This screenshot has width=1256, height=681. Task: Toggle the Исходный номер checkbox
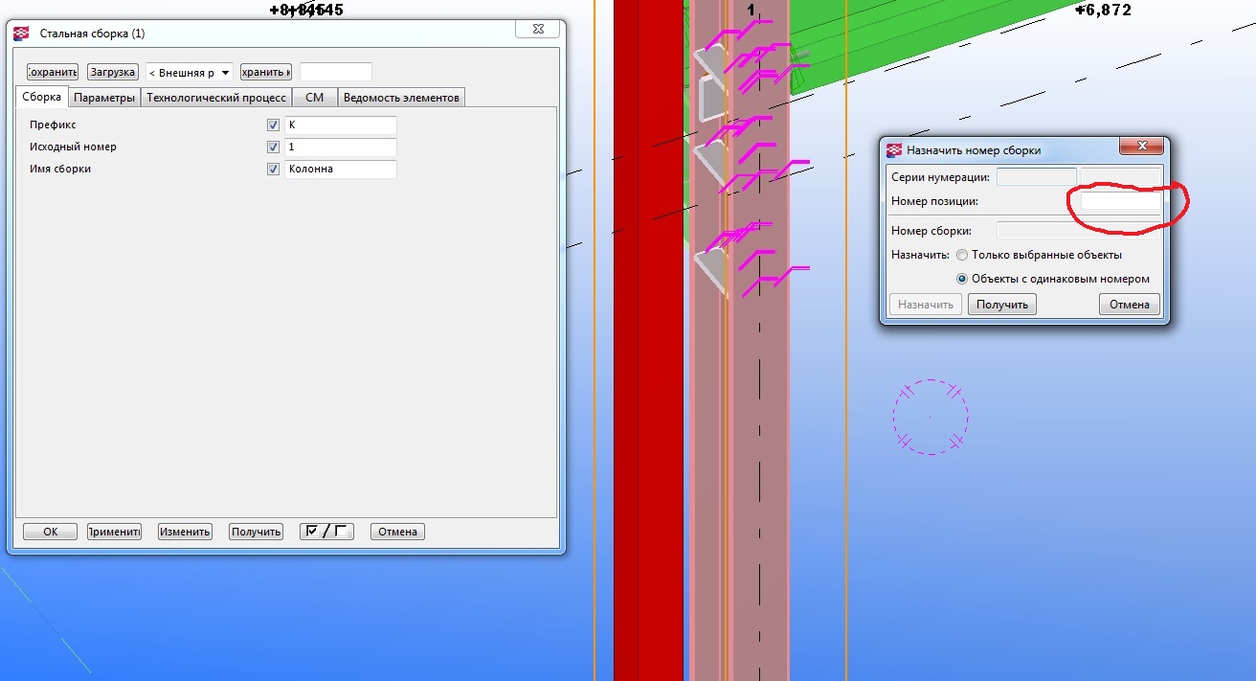coord(274,148)
